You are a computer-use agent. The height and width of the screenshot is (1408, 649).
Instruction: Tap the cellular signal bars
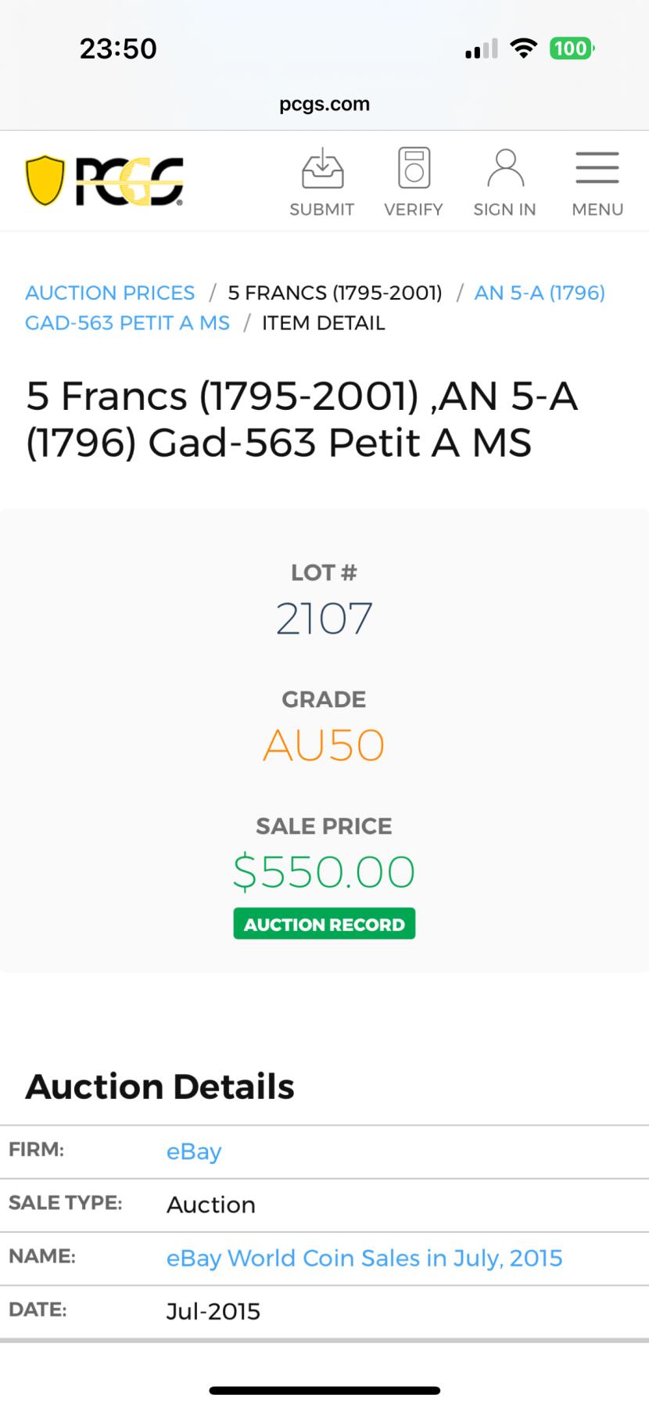(x=481, y=49)
